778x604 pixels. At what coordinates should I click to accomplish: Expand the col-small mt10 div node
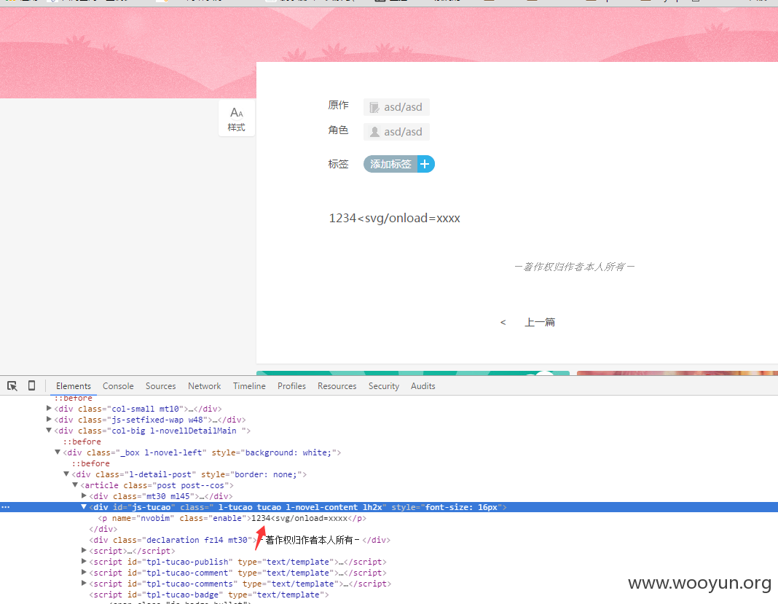coord(49,409)
